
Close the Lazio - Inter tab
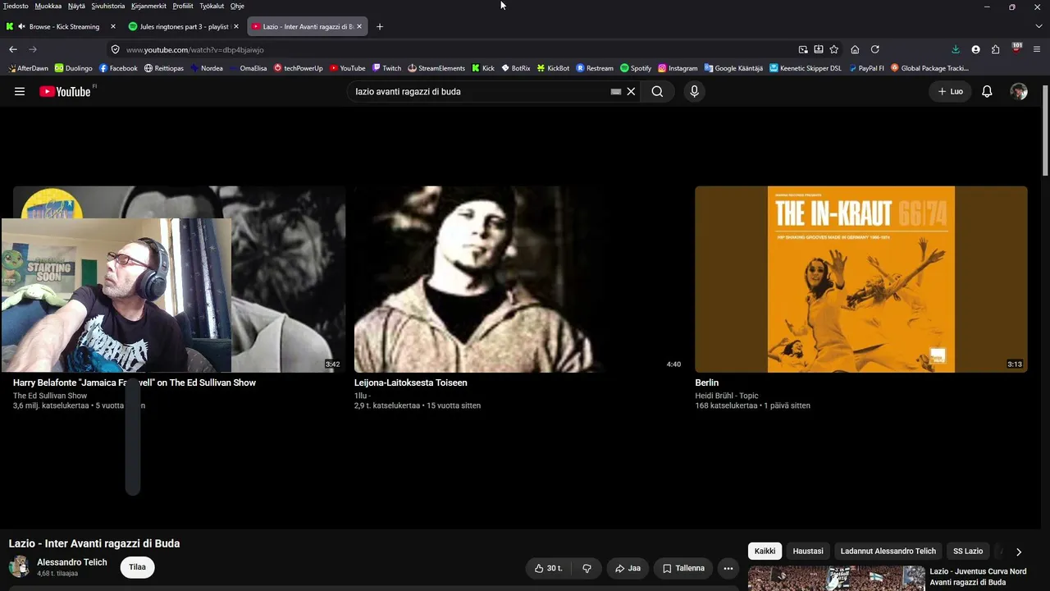(358, 26)
